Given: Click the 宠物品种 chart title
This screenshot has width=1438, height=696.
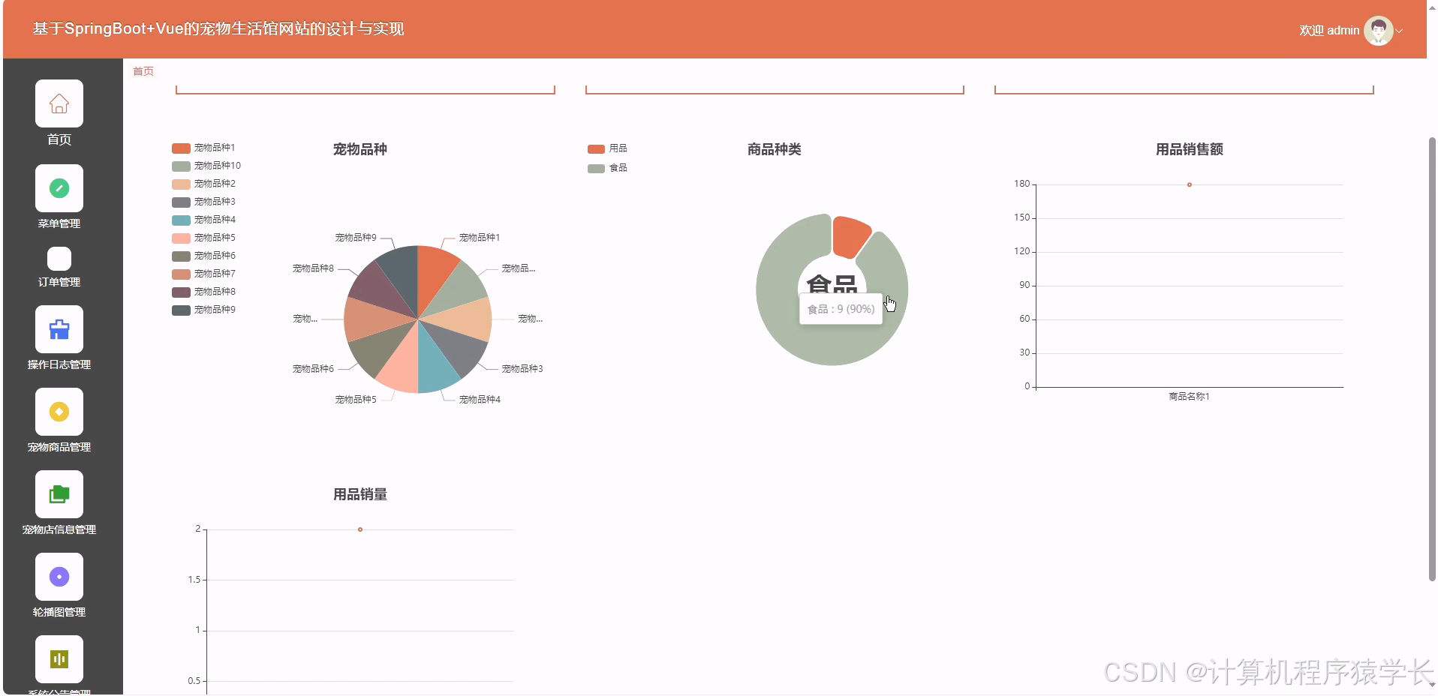Looking at the screenshot, I should (360, 149).
